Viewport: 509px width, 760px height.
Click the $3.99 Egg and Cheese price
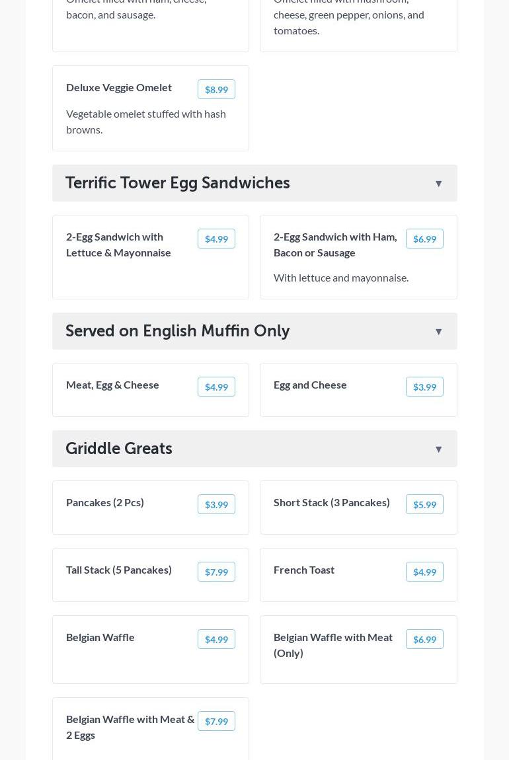point(424,387)
